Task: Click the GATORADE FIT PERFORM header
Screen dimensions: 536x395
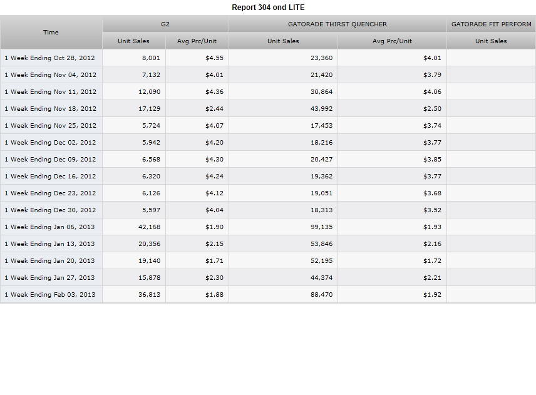Action: (491, 24)
